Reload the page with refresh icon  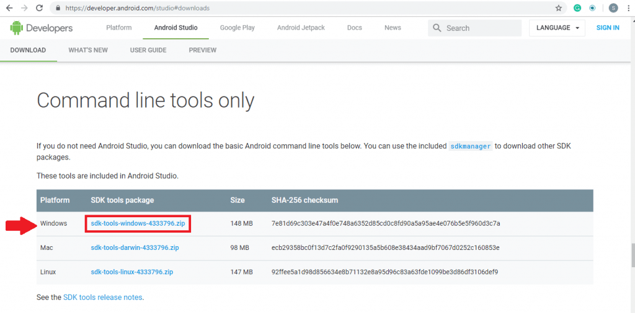click(x=39, y=8)
